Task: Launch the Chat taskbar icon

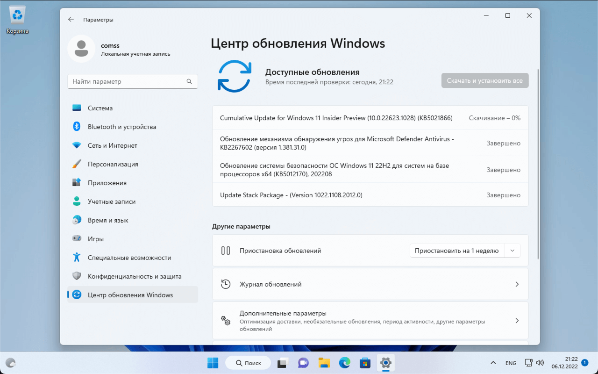Action: [x=303, y=363]
